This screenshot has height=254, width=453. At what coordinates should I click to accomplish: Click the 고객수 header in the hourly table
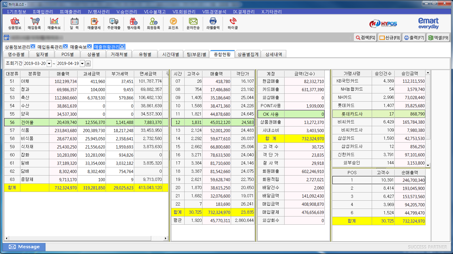(193, 74)
